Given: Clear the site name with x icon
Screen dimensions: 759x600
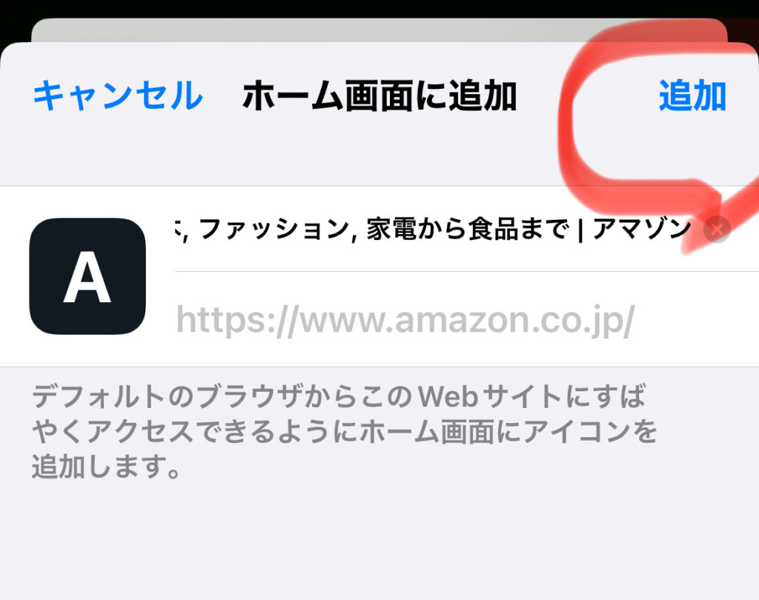Looking at the screenshot, I should [717, 230].
